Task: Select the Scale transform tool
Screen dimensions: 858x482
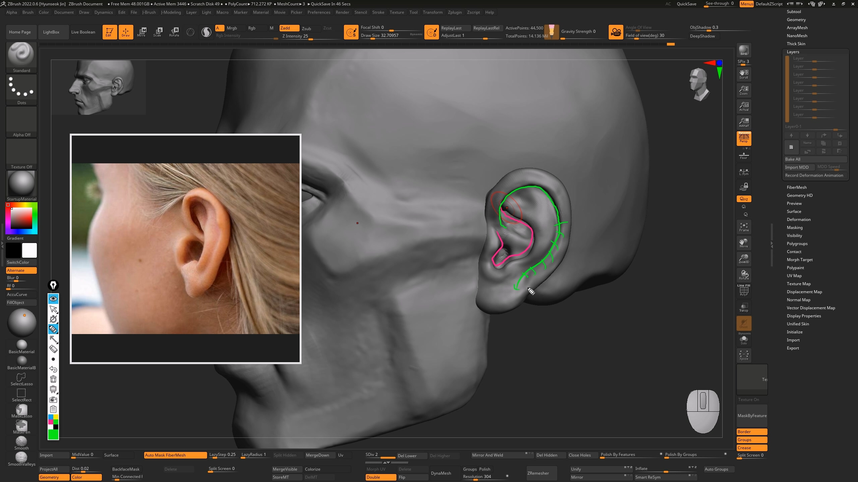Action: 158,32
